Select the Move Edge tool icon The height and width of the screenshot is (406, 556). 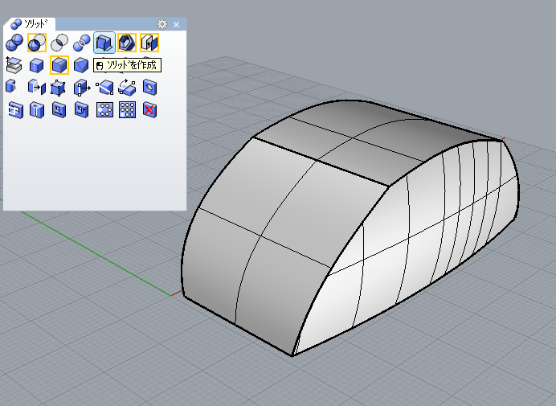pyautogui.click(x=82, y=88)
